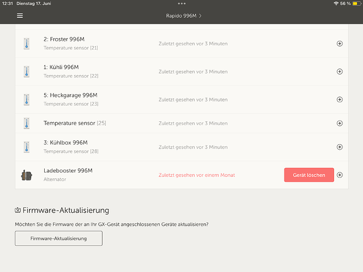Screen dimensions: 363x272
Task: Click the last-seen status of Kühlbox 996M
Action: [x=193, y=147]
